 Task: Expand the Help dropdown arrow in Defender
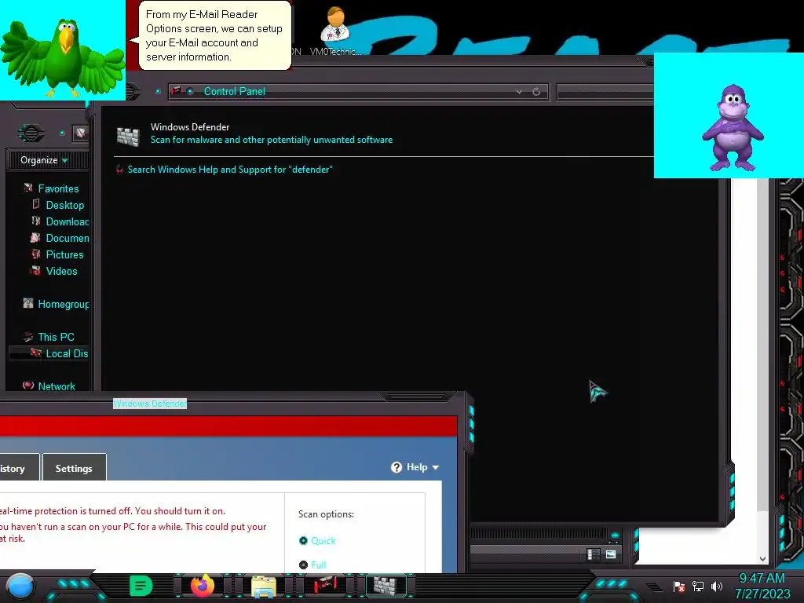pyautogui.click(x=435, y=468)
